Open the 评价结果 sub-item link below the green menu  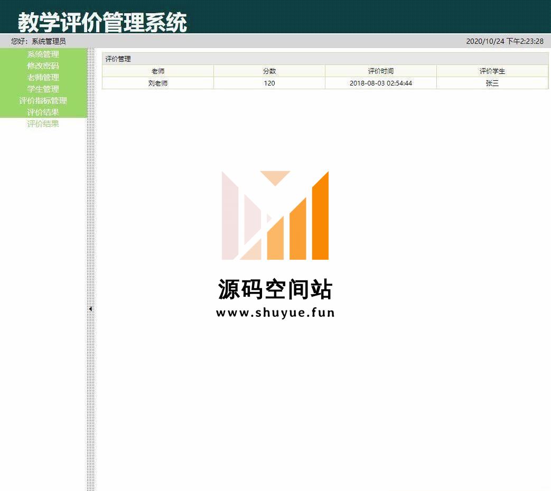pos(43,124)
